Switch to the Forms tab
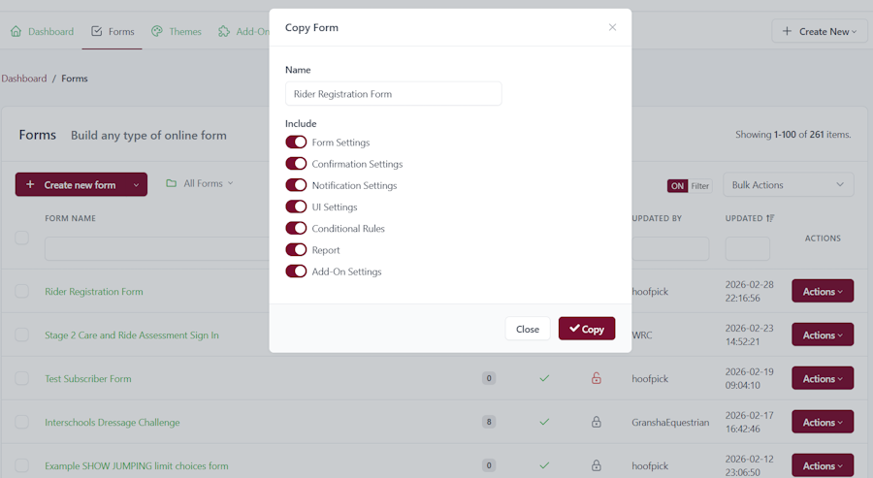Screen dimensions: 873x478 [113, 32]
